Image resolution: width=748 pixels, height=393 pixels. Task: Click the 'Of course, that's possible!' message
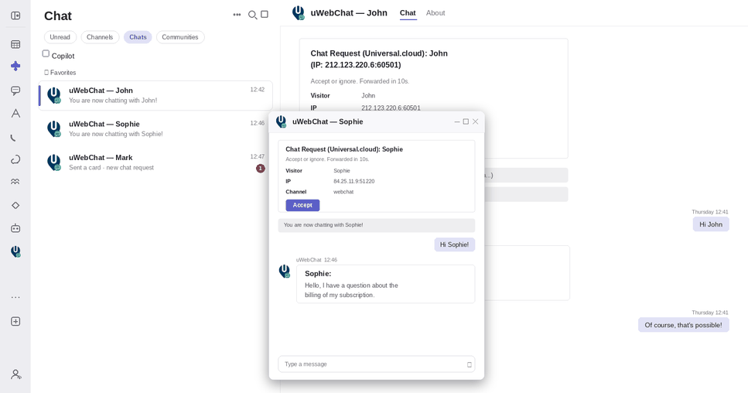(683, 325)
